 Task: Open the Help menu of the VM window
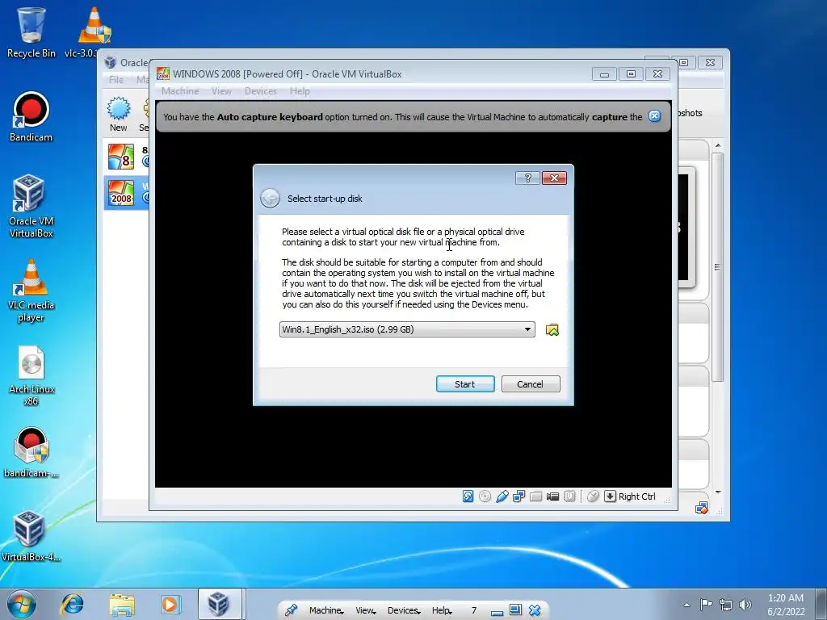click(300, 91)
